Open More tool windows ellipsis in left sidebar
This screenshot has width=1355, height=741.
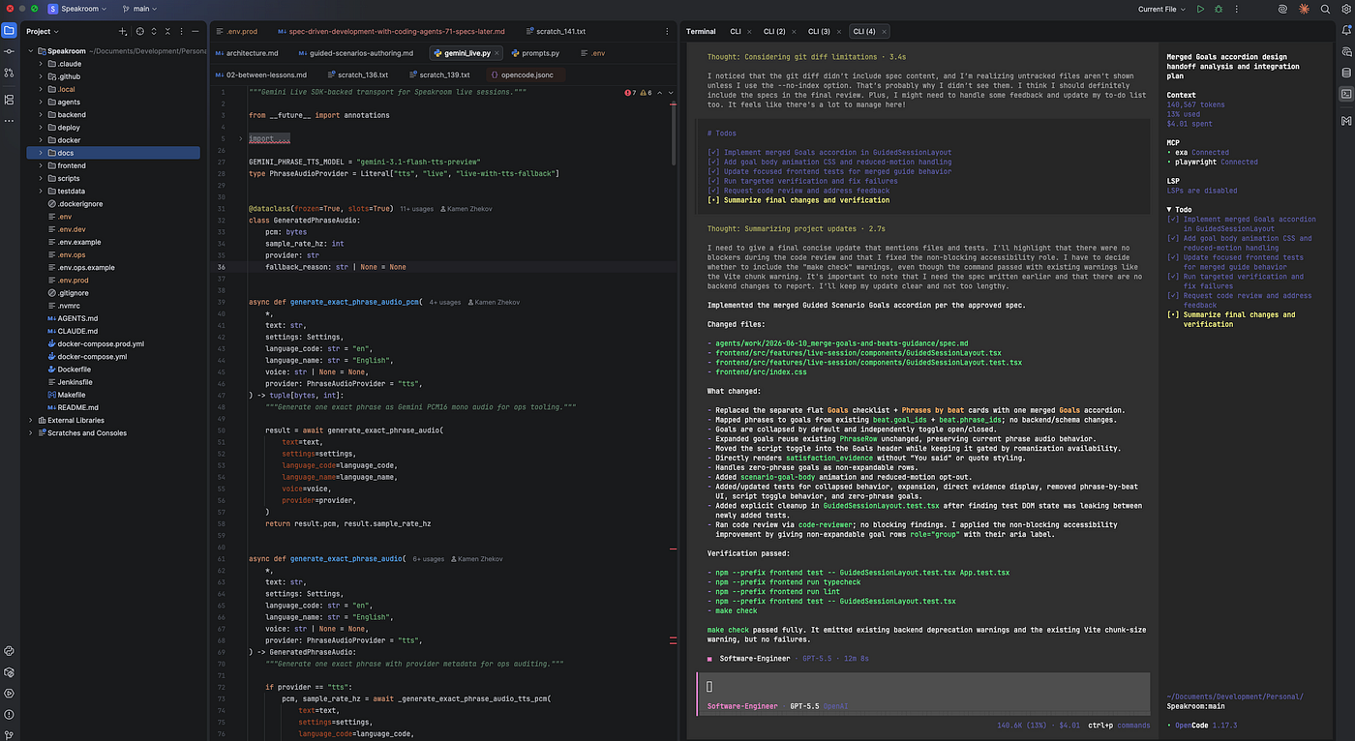pyautogui.click(x=9, y=121)
